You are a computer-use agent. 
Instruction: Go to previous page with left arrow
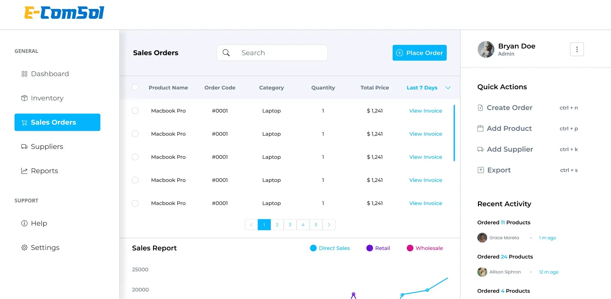[x=251, y=225]
